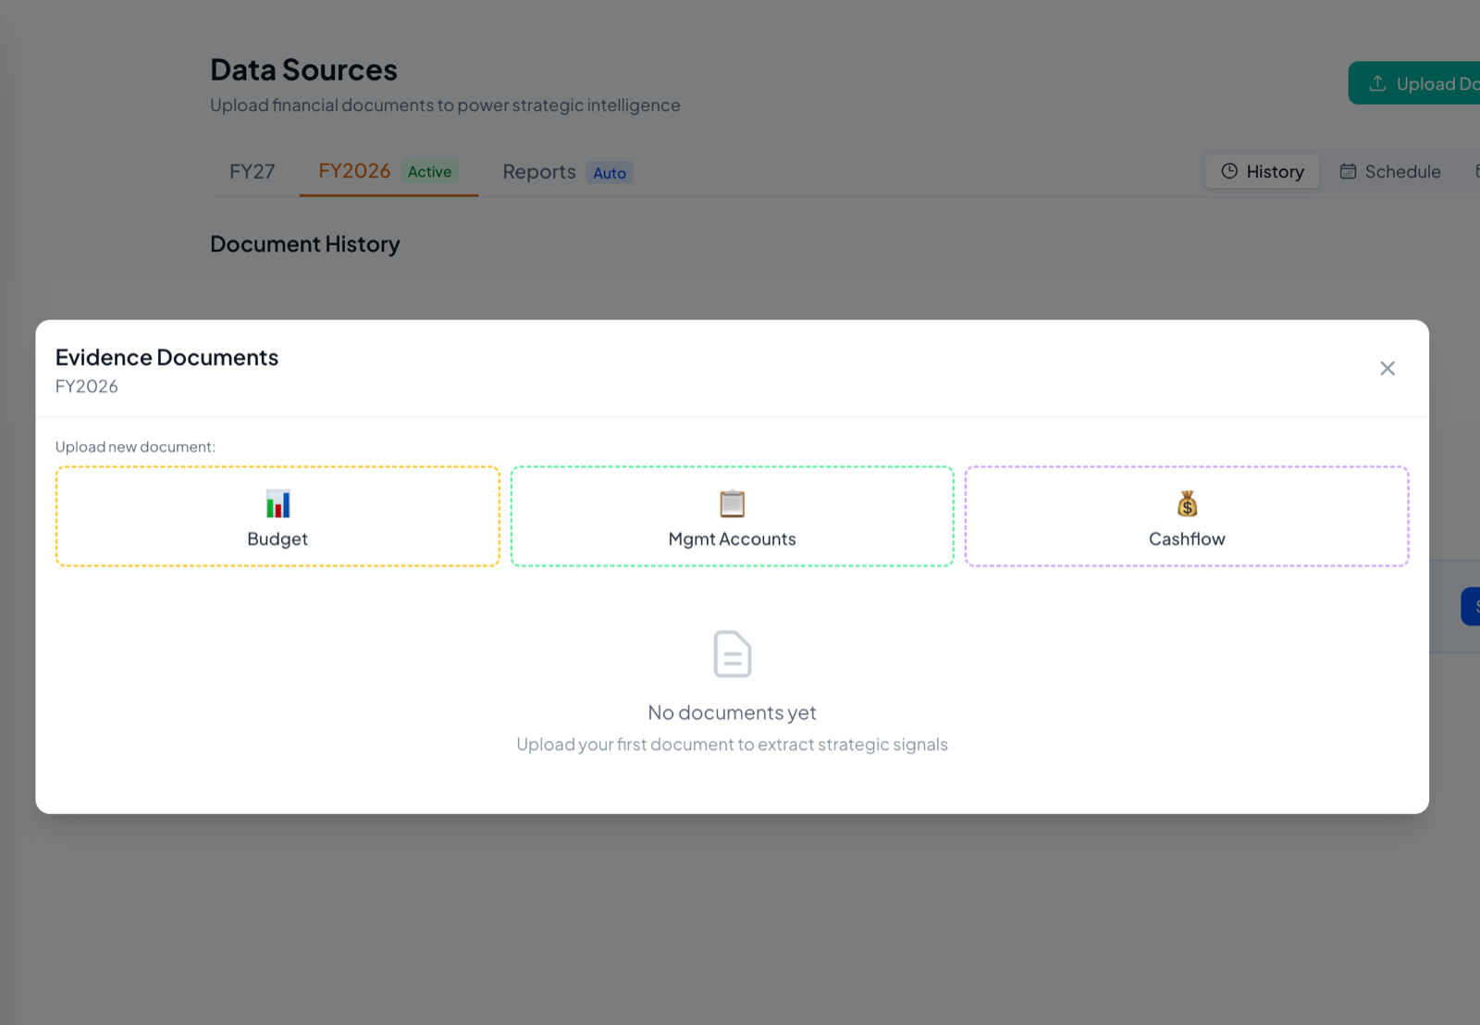Open document History view

pos(1261,171)
